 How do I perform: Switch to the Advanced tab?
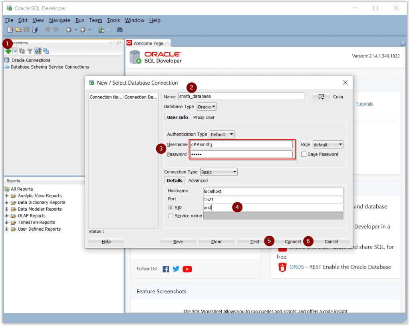tap(198, 181)
